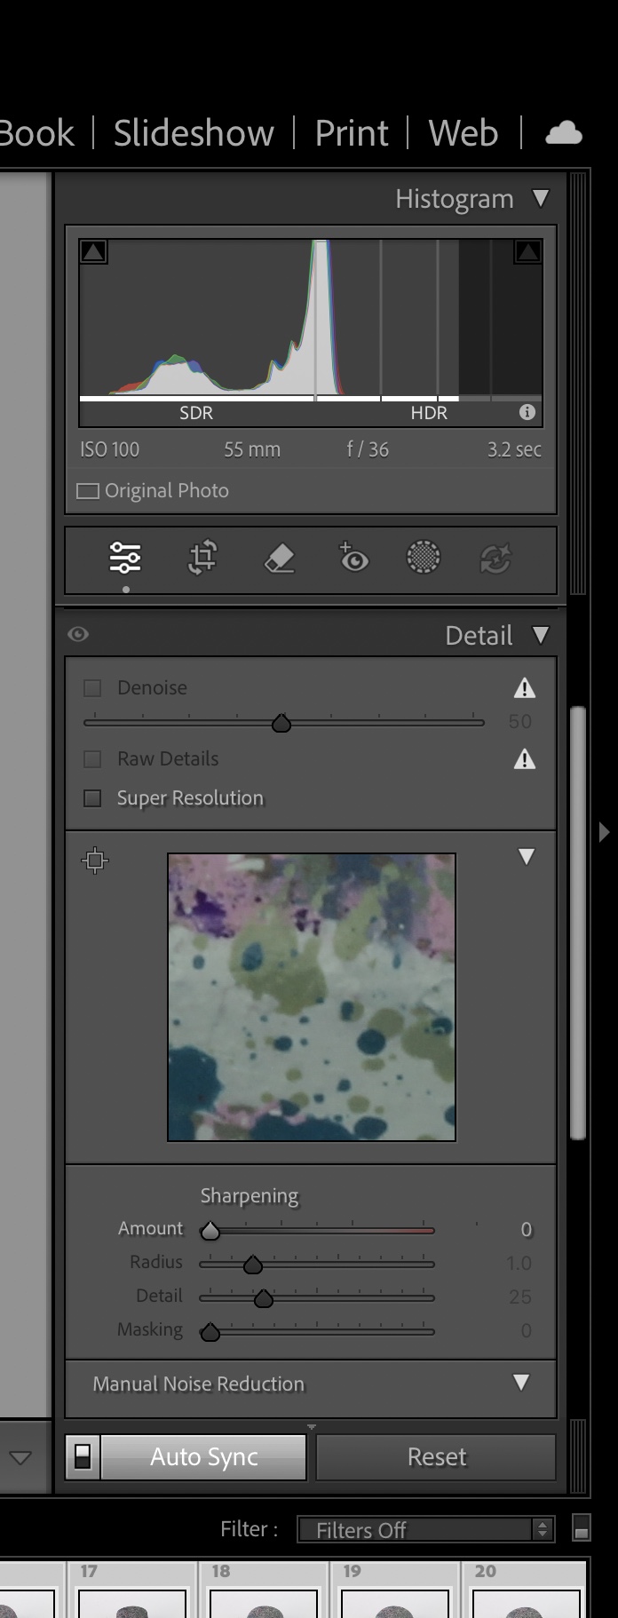The image size is (618, 1618).
Task: Open the toolbar options triangle
Action: pos(20,1457)
